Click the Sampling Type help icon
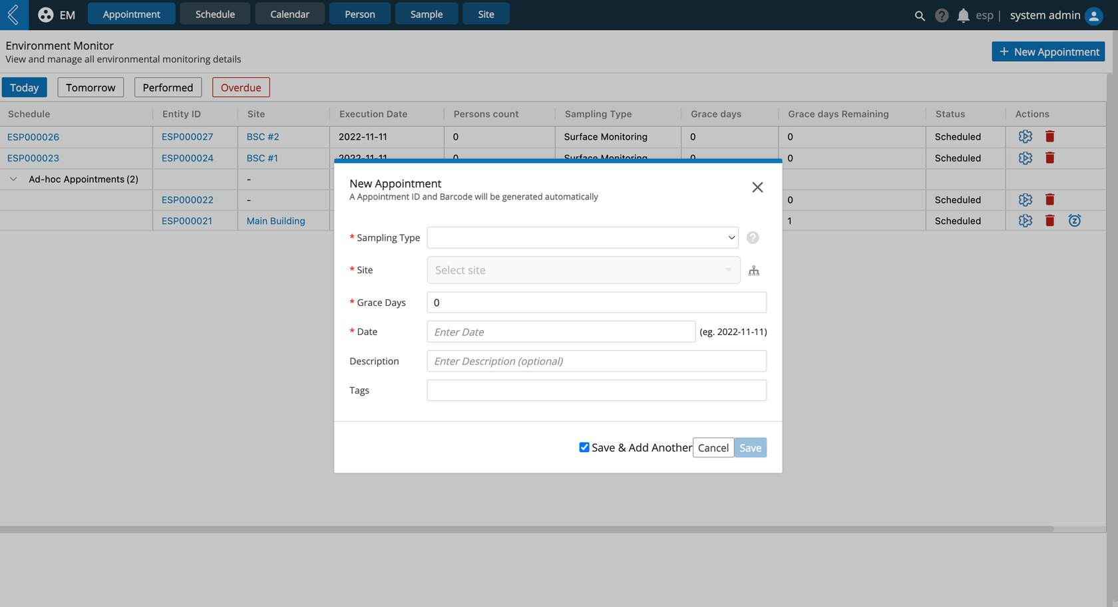This screenshot has height=607, width=1118. click(753, 237)
